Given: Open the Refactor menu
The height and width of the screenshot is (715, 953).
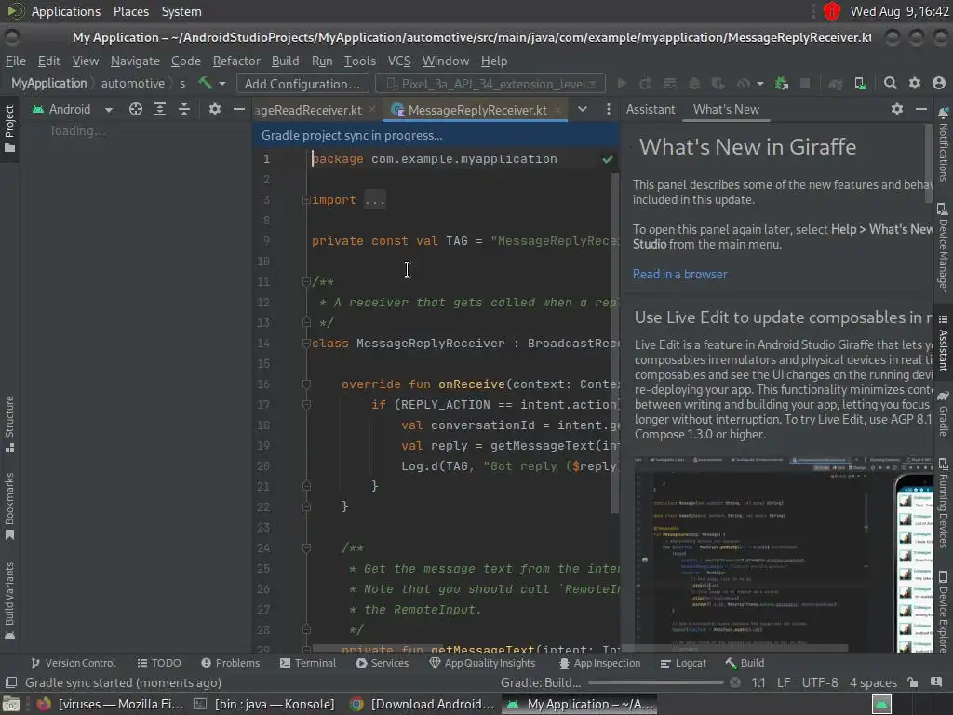Looking at the screenshot, I should tap(236, 61).
